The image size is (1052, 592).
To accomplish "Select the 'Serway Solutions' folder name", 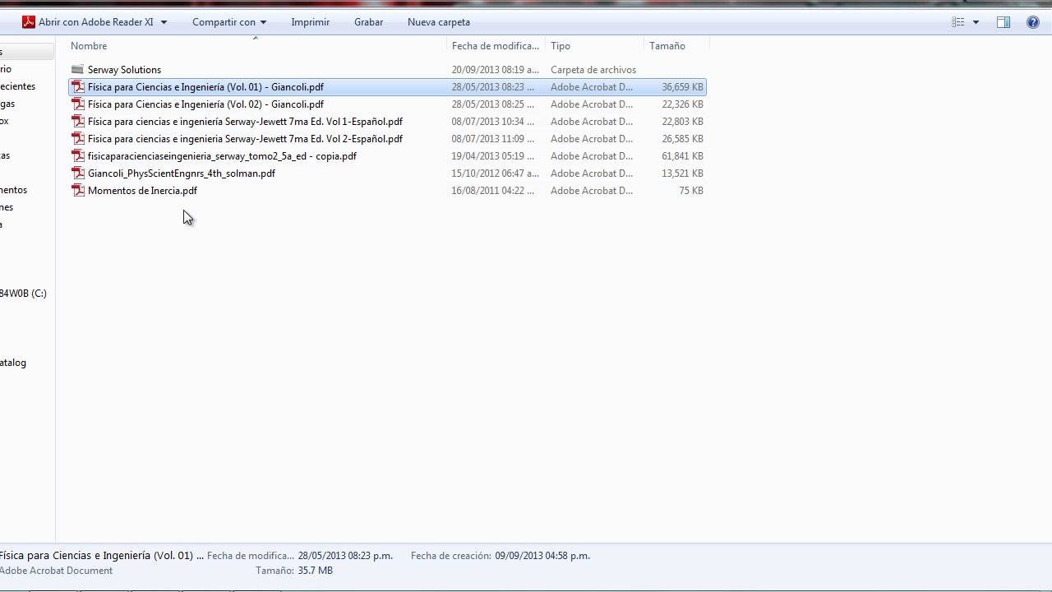I will [124, 70].
